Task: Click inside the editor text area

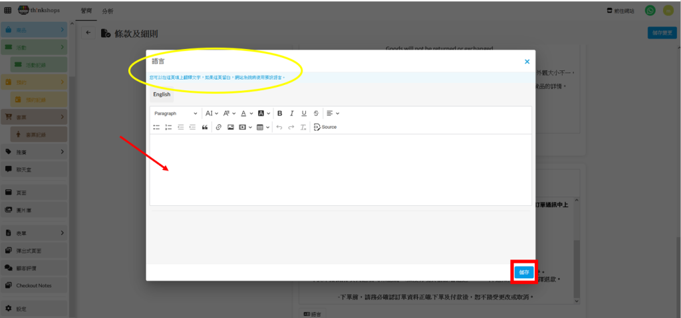Action: point(340,169)
